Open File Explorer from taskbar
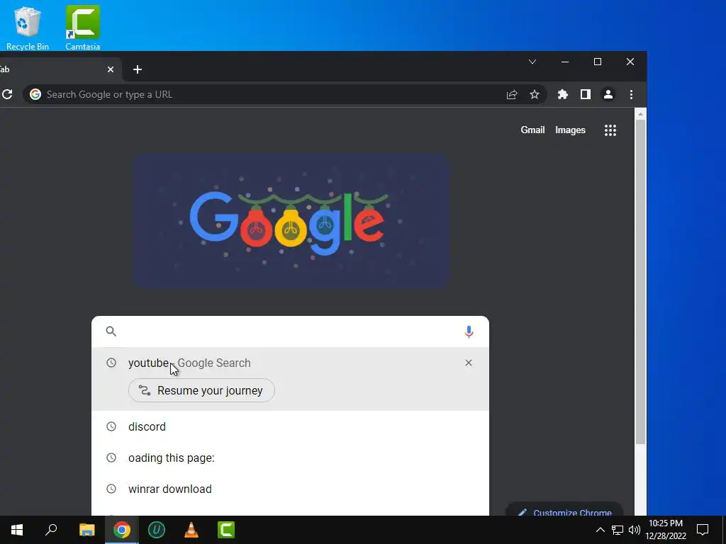726x544 pixels. (86, 530)
